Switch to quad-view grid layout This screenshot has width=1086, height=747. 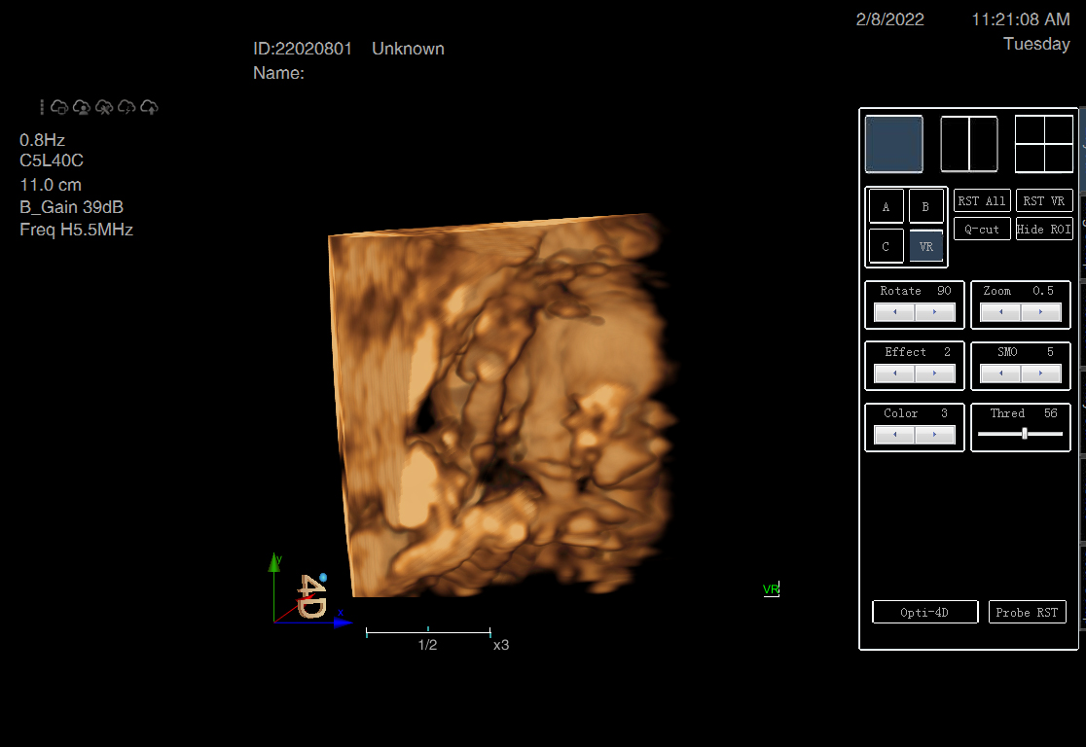[1043, 144]
